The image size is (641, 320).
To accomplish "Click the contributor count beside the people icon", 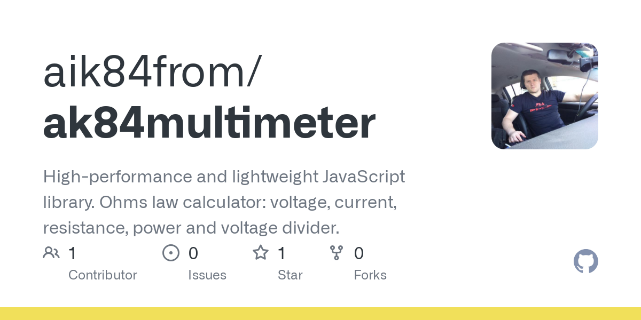I will tap(72, 253).
